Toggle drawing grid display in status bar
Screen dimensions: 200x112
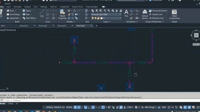75,107
